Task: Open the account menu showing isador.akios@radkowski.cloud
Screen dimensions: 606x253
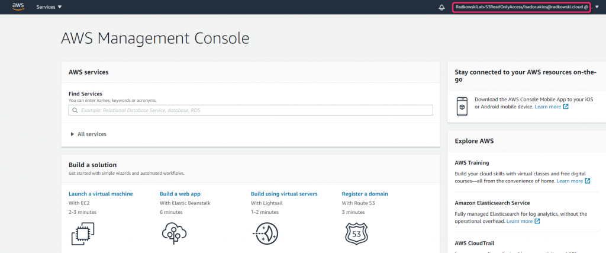Action: point(521,7)
